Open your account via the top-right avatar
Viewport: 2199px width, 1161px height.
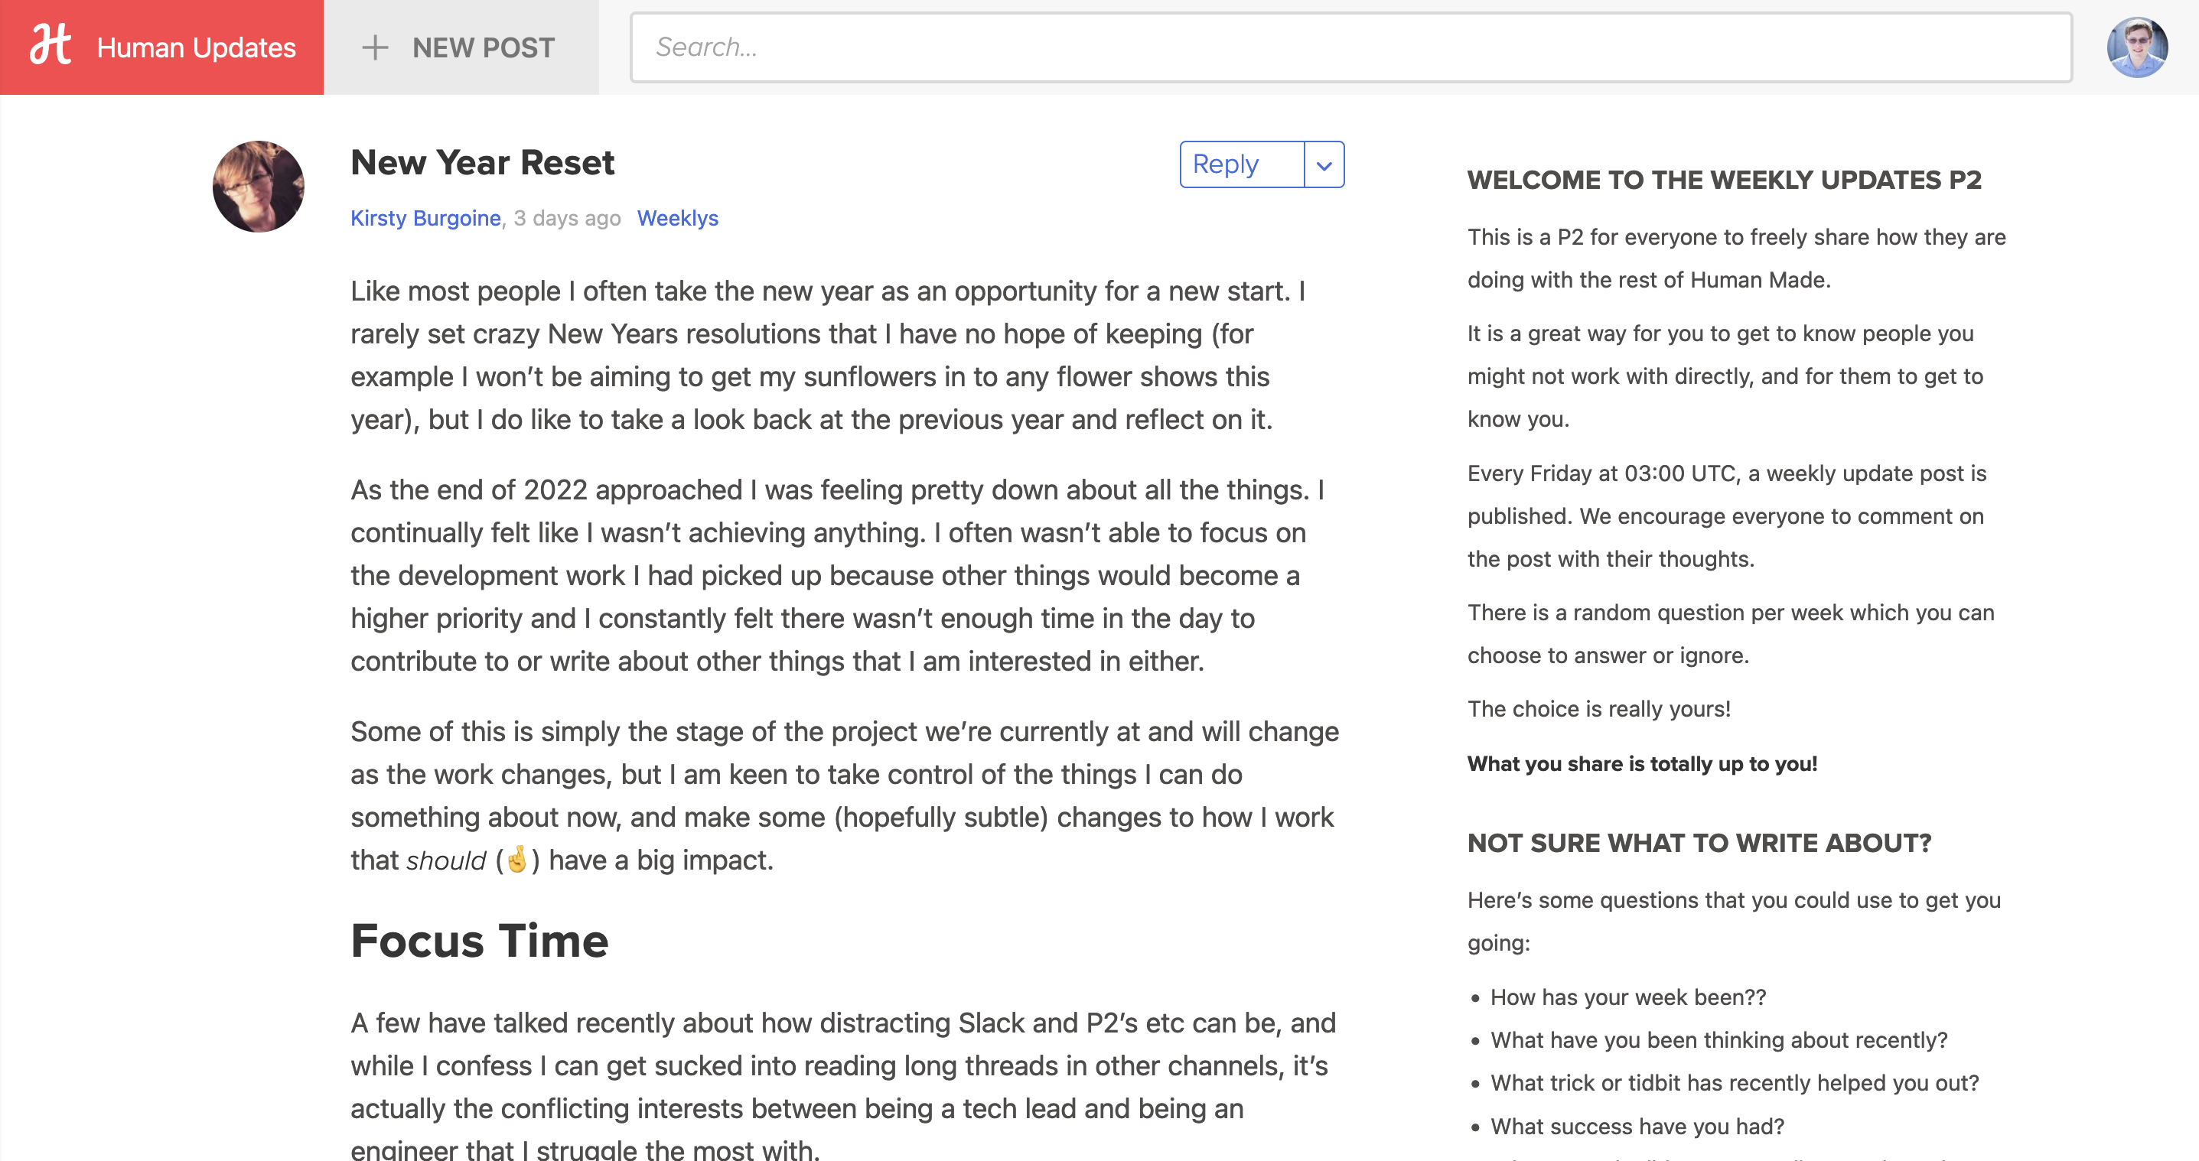click(2138, 47)
